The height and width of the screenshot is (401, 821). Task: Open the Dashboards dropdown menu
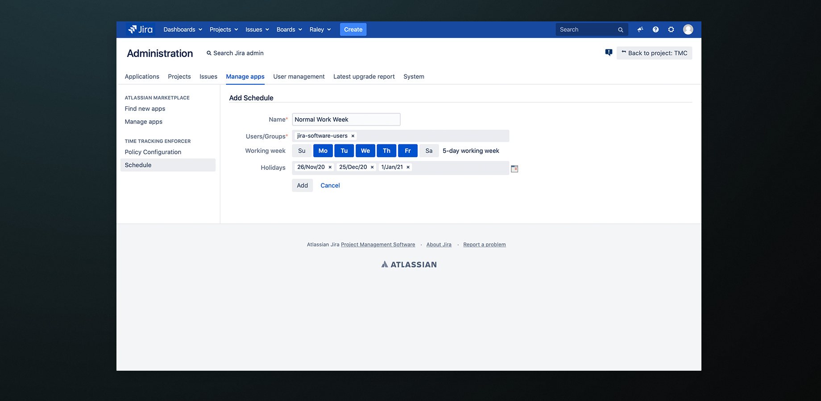(x=183, y=29)
